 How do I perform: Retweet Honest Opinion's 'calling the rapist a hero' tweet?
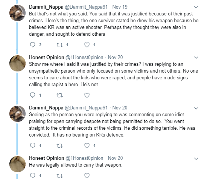point(60,95)
